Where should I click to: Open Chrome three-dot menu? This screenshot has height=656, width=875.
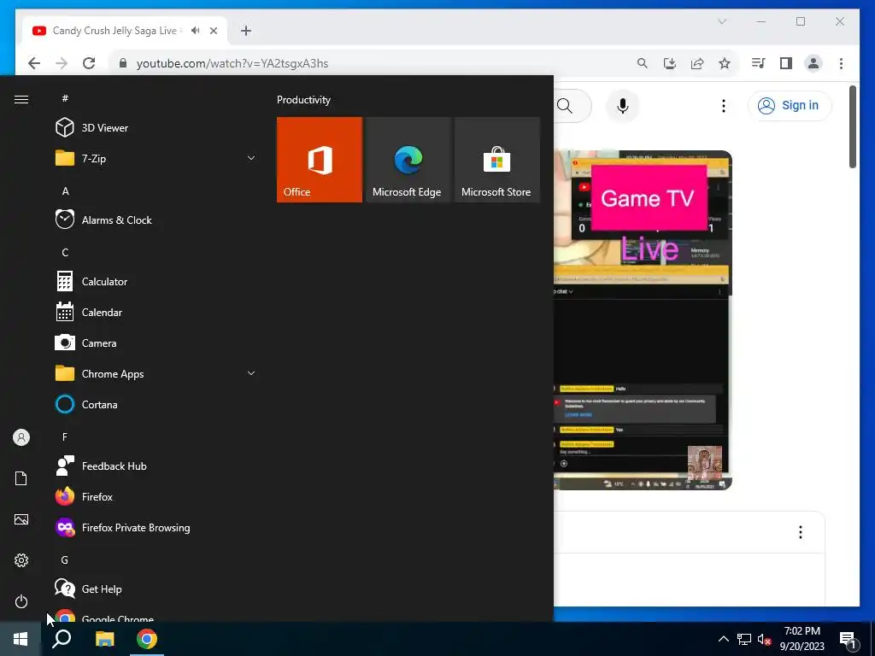point(841,63)
